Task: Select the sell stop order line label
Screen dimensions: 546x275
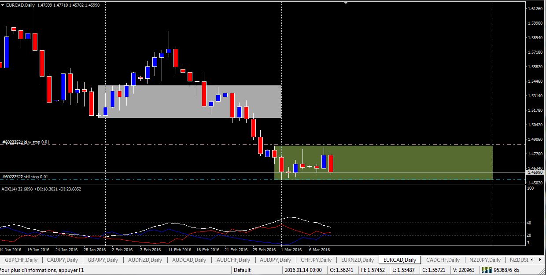Action: coord(26,176)
